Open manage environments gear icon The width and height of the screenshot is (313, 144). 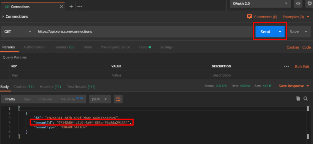(310, 3)
